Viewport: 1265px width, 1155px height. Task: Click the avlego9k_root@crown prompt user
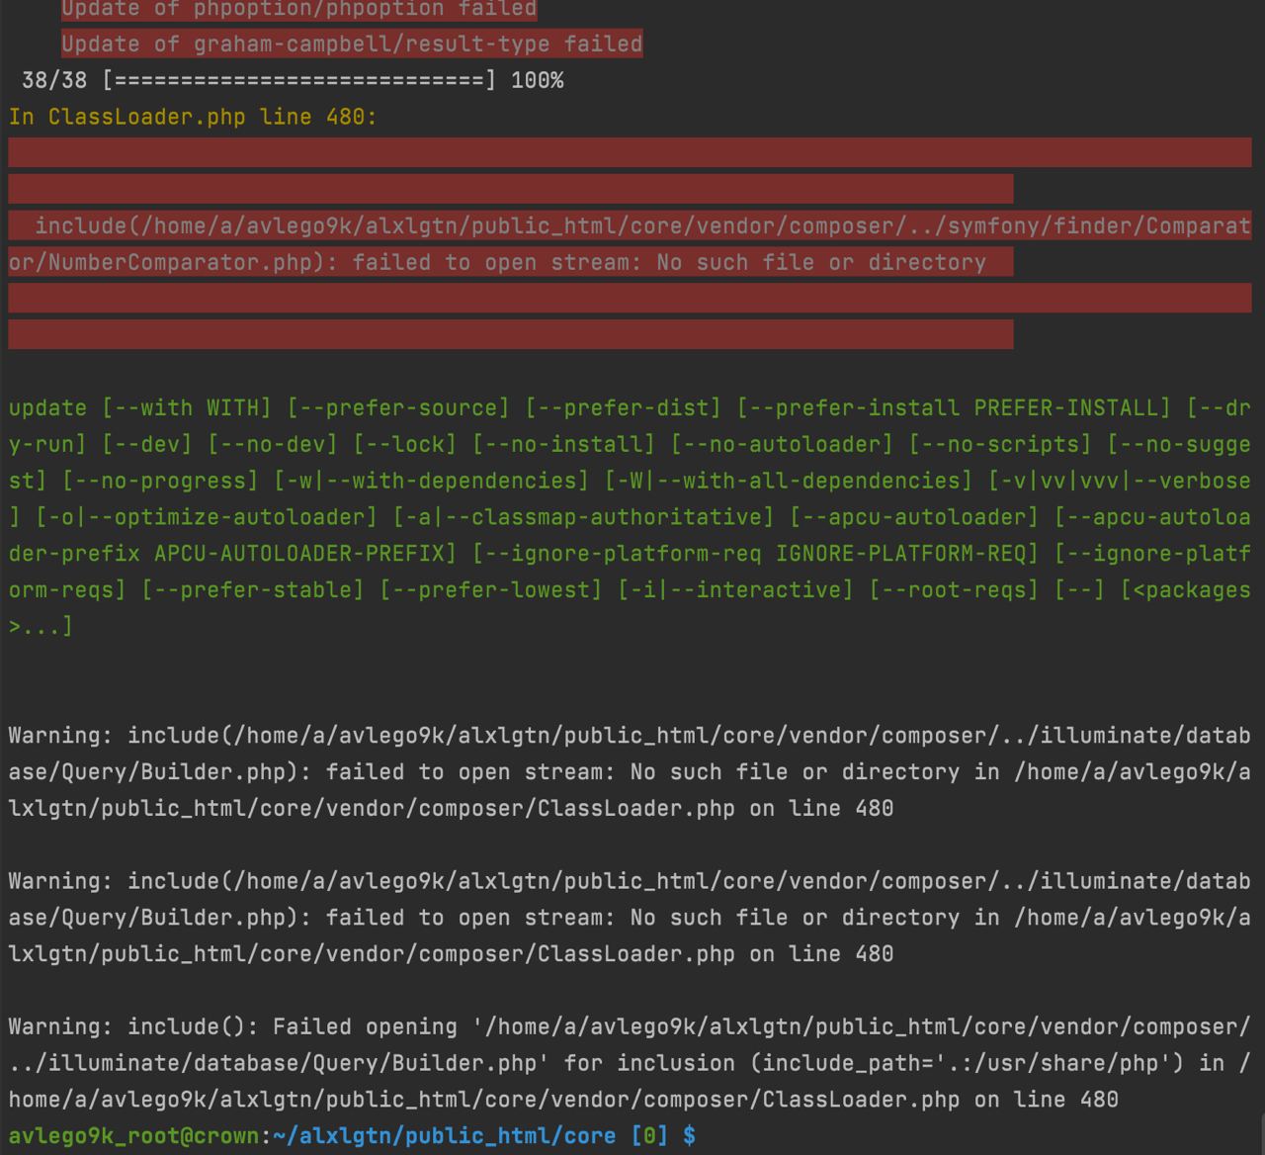[x=133, y=1136]
